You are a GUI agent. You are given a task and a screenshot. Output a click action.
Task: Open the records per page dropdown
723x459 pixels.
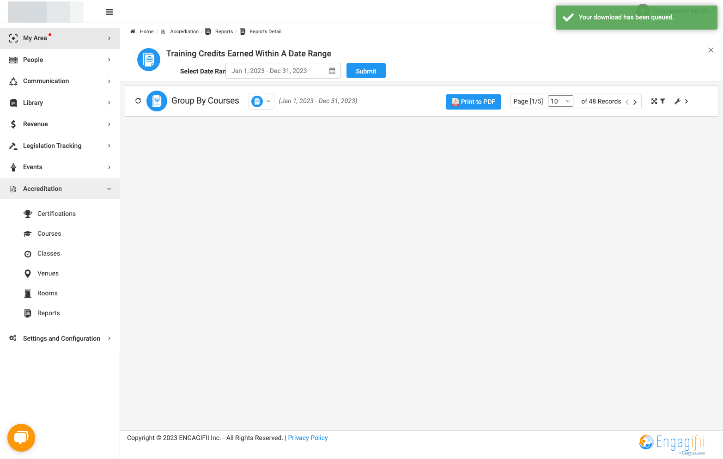pos(560,101)
